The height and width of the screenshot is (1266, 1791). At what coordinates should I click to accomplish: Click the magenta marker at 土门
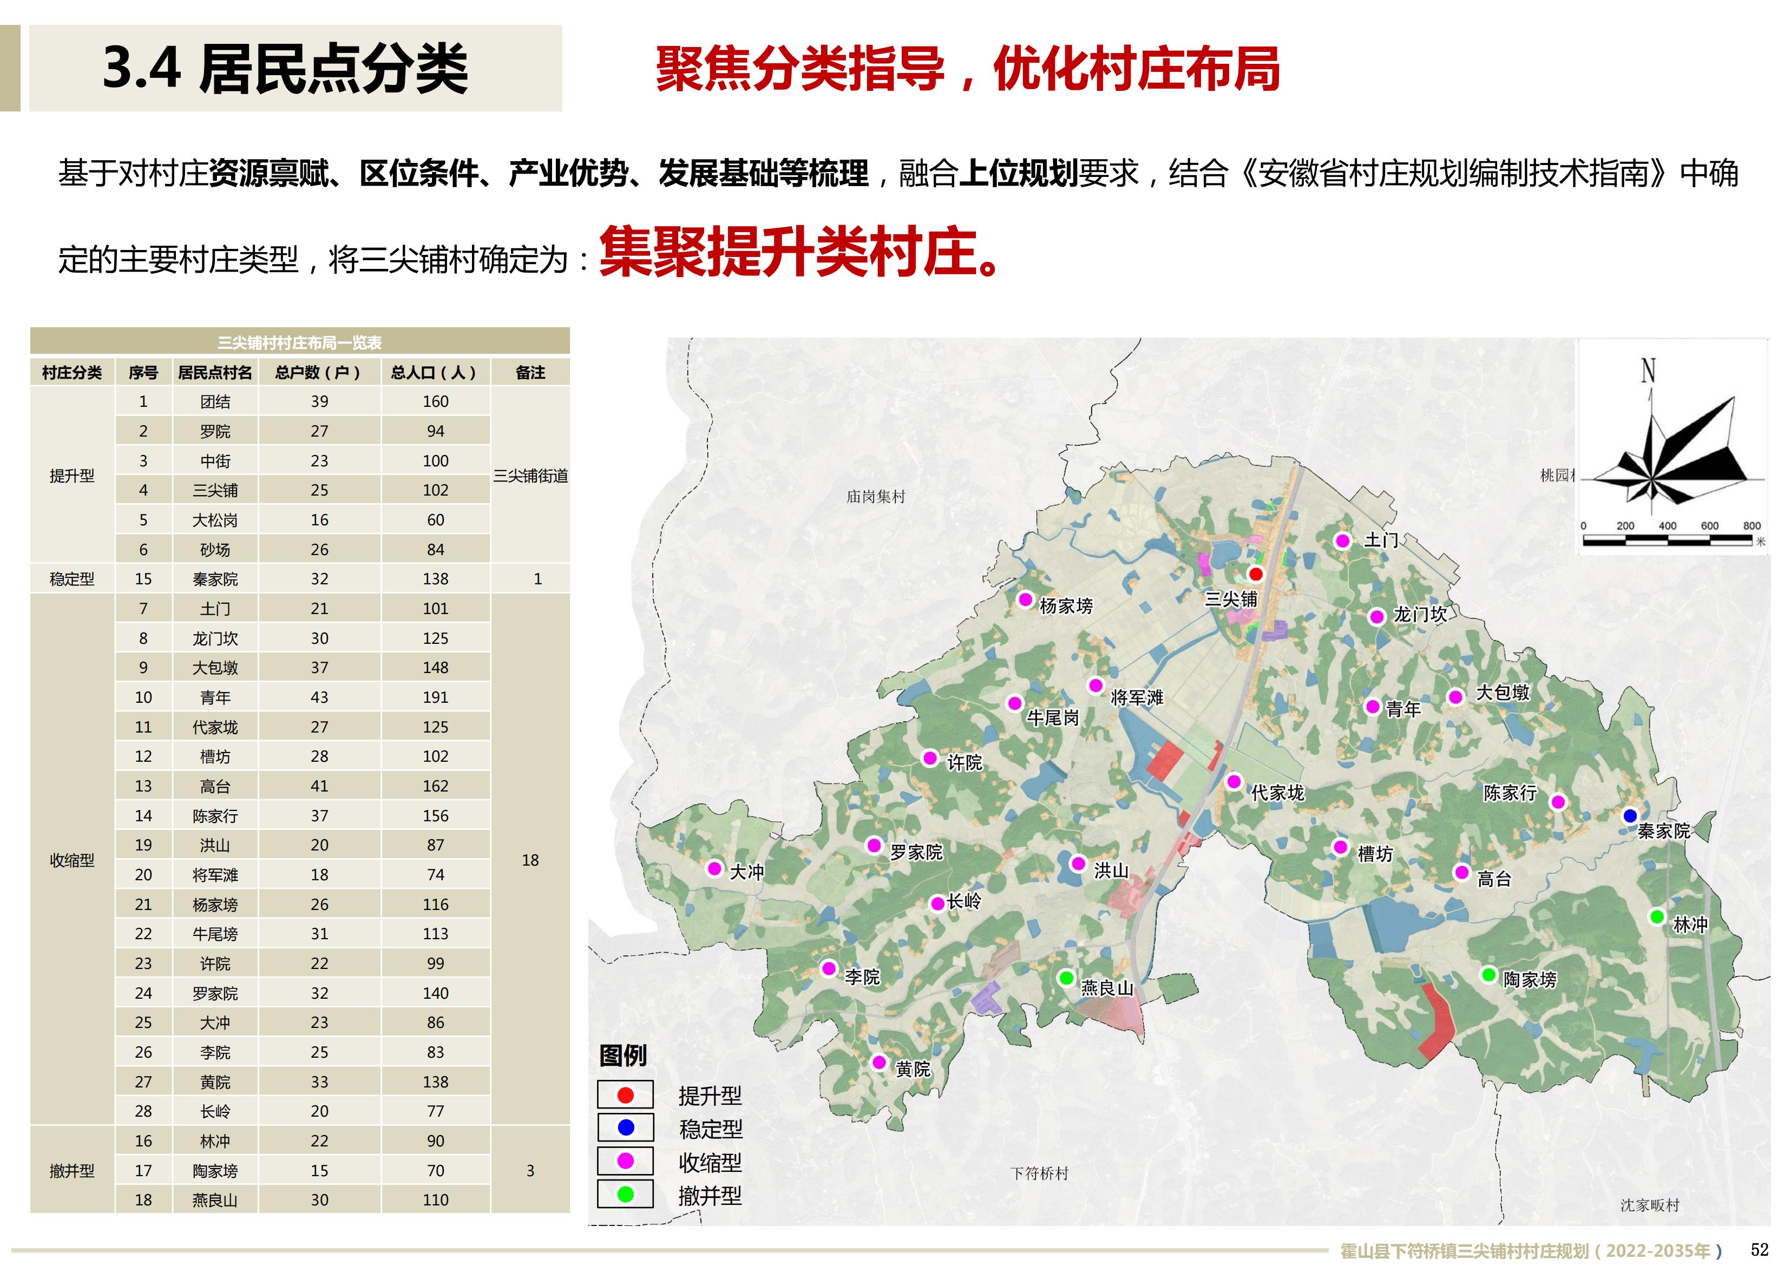coord(1342,540)
